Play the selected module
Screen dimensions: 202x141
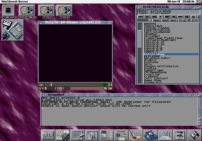click(160, 17)
